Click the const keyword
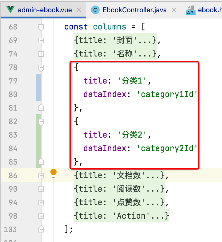 76,27
